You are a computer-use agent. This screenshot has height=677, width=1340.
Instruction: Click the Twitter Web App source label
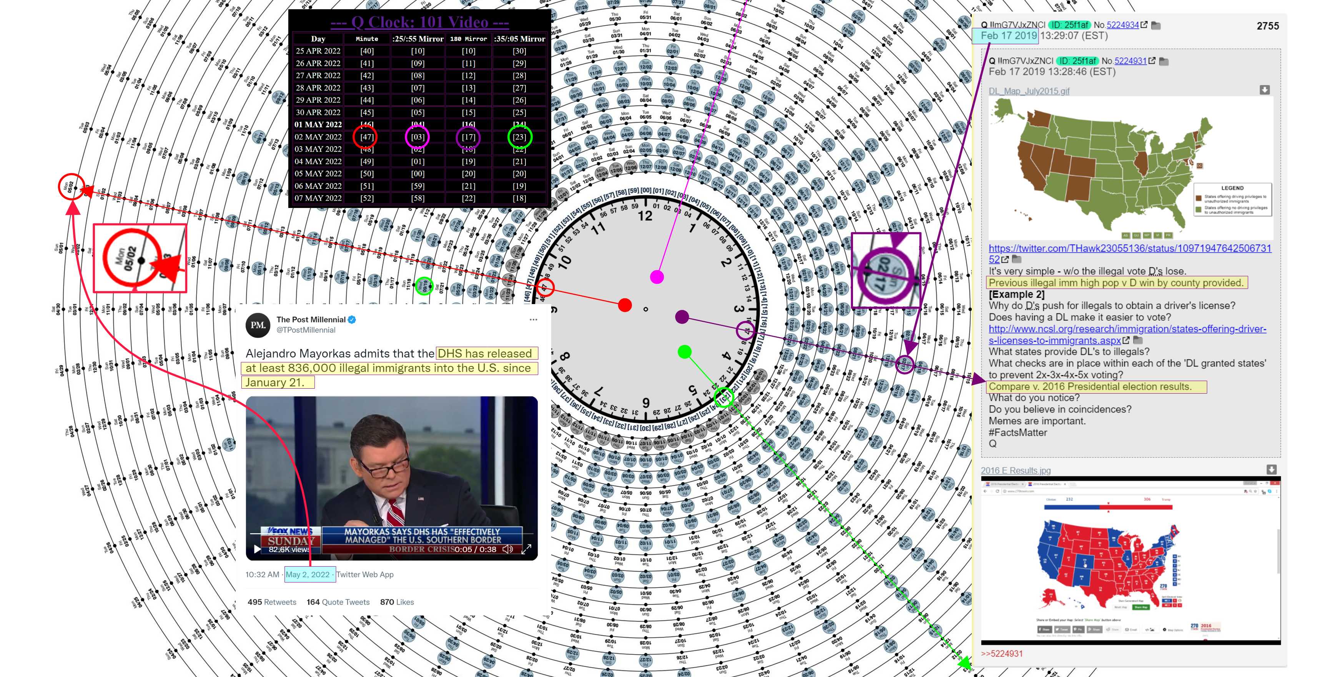pyautogui.click(x=365, y=574)
